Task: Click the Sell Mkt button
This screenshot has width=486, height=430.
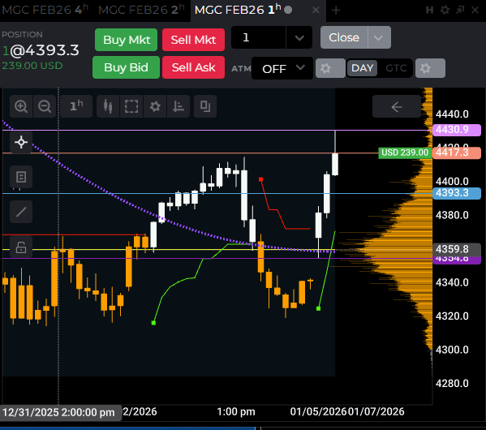Action: (x=193, y=40)
